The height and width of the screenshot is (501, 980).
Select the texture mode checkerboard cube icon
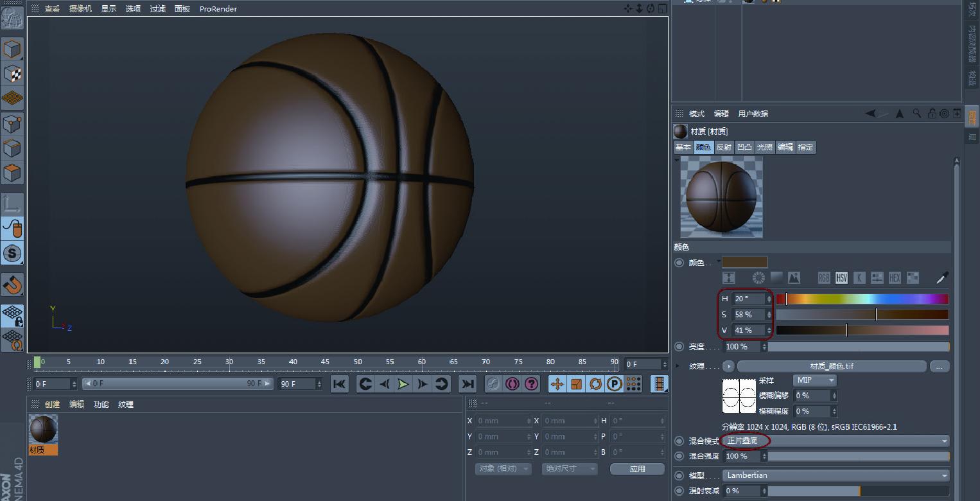tap(12, 74)
